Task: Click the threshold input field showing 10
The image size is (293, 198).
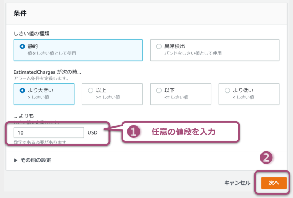Action: coord(49,132)
